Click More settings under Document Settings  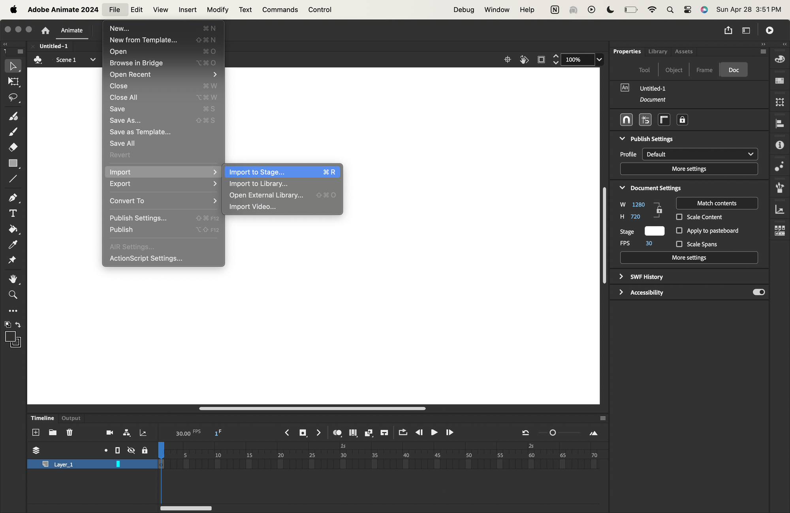pos(688,257)
